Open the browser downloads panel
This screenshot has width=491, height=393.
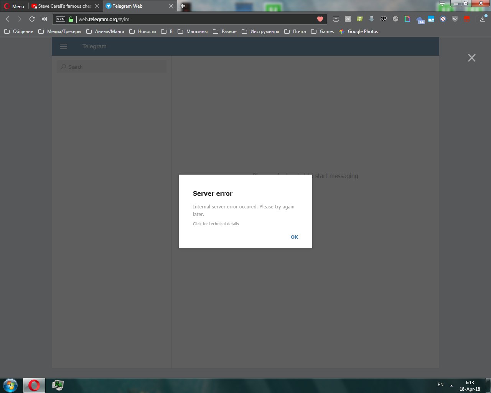tap(483, 19)
